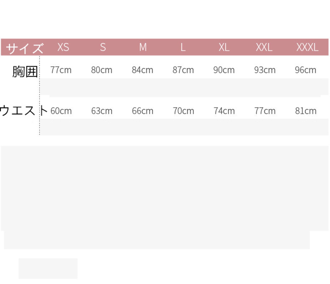This screenshot has width=330, height=284.
Task: Click the M size column header
Action: point(143,47)
